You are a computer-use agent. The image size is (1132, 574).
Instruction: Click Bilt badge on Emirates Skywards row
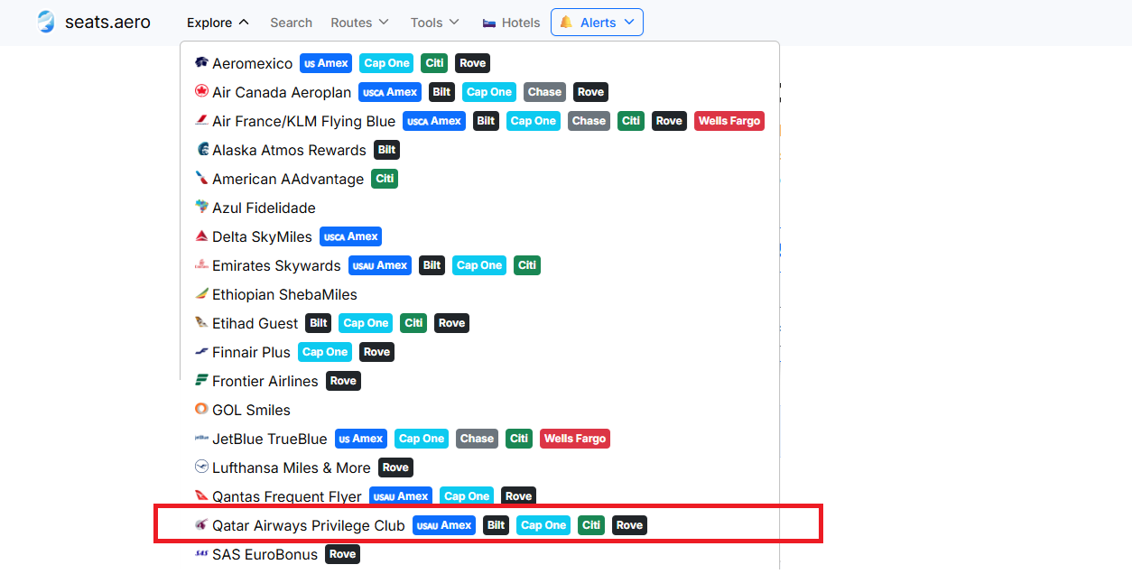point(431,265)
